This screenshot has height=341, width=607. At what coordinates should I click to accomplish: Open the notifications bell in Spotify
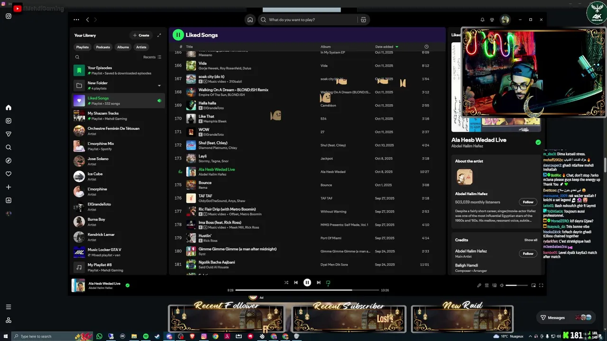click(x=482, y=20)
